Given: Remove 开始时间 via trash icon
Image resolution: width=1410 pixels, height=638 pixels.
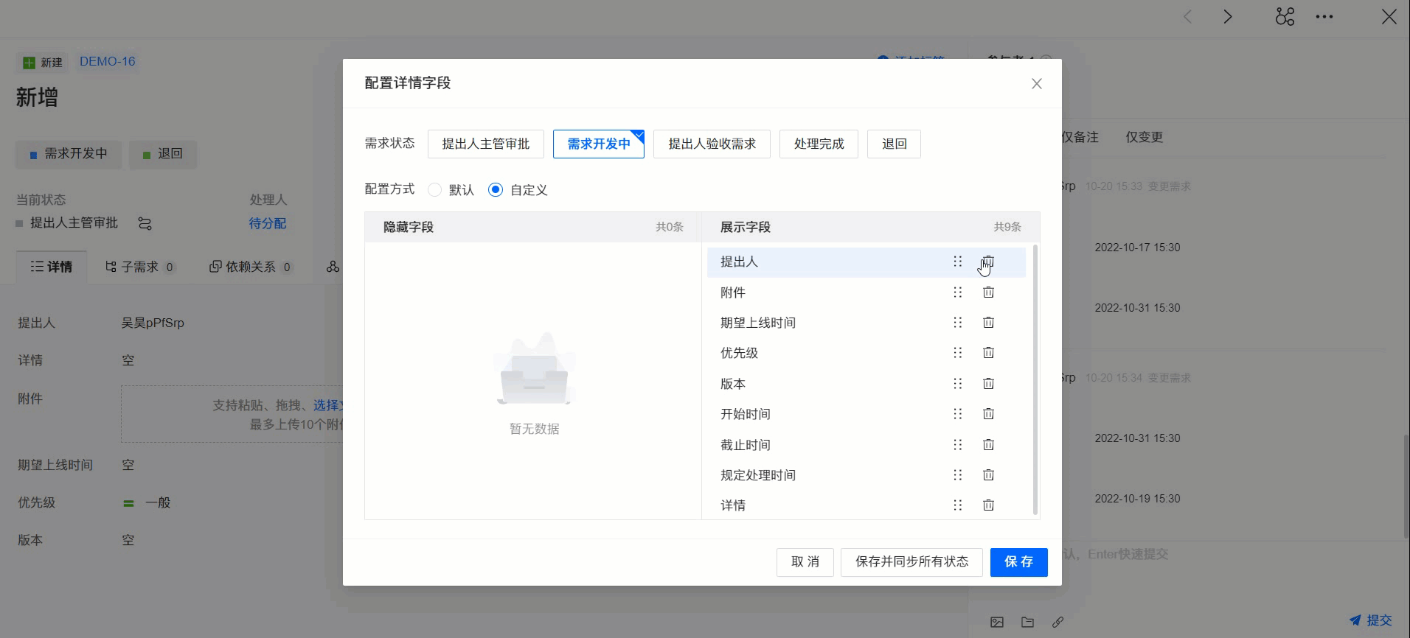Looking at the screenshot, I should click(988, 414).
